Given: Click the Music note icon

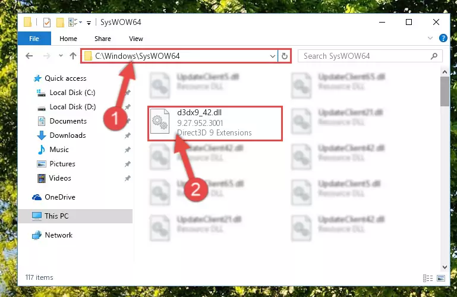Looking at the screenshot, I should coord(42,150).
